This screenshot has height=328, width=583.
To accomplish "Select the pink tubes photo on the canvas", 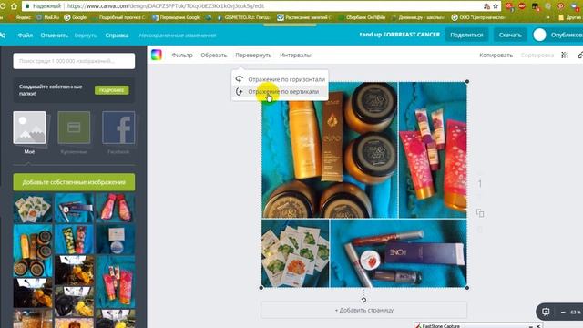I will click(433, 149).
